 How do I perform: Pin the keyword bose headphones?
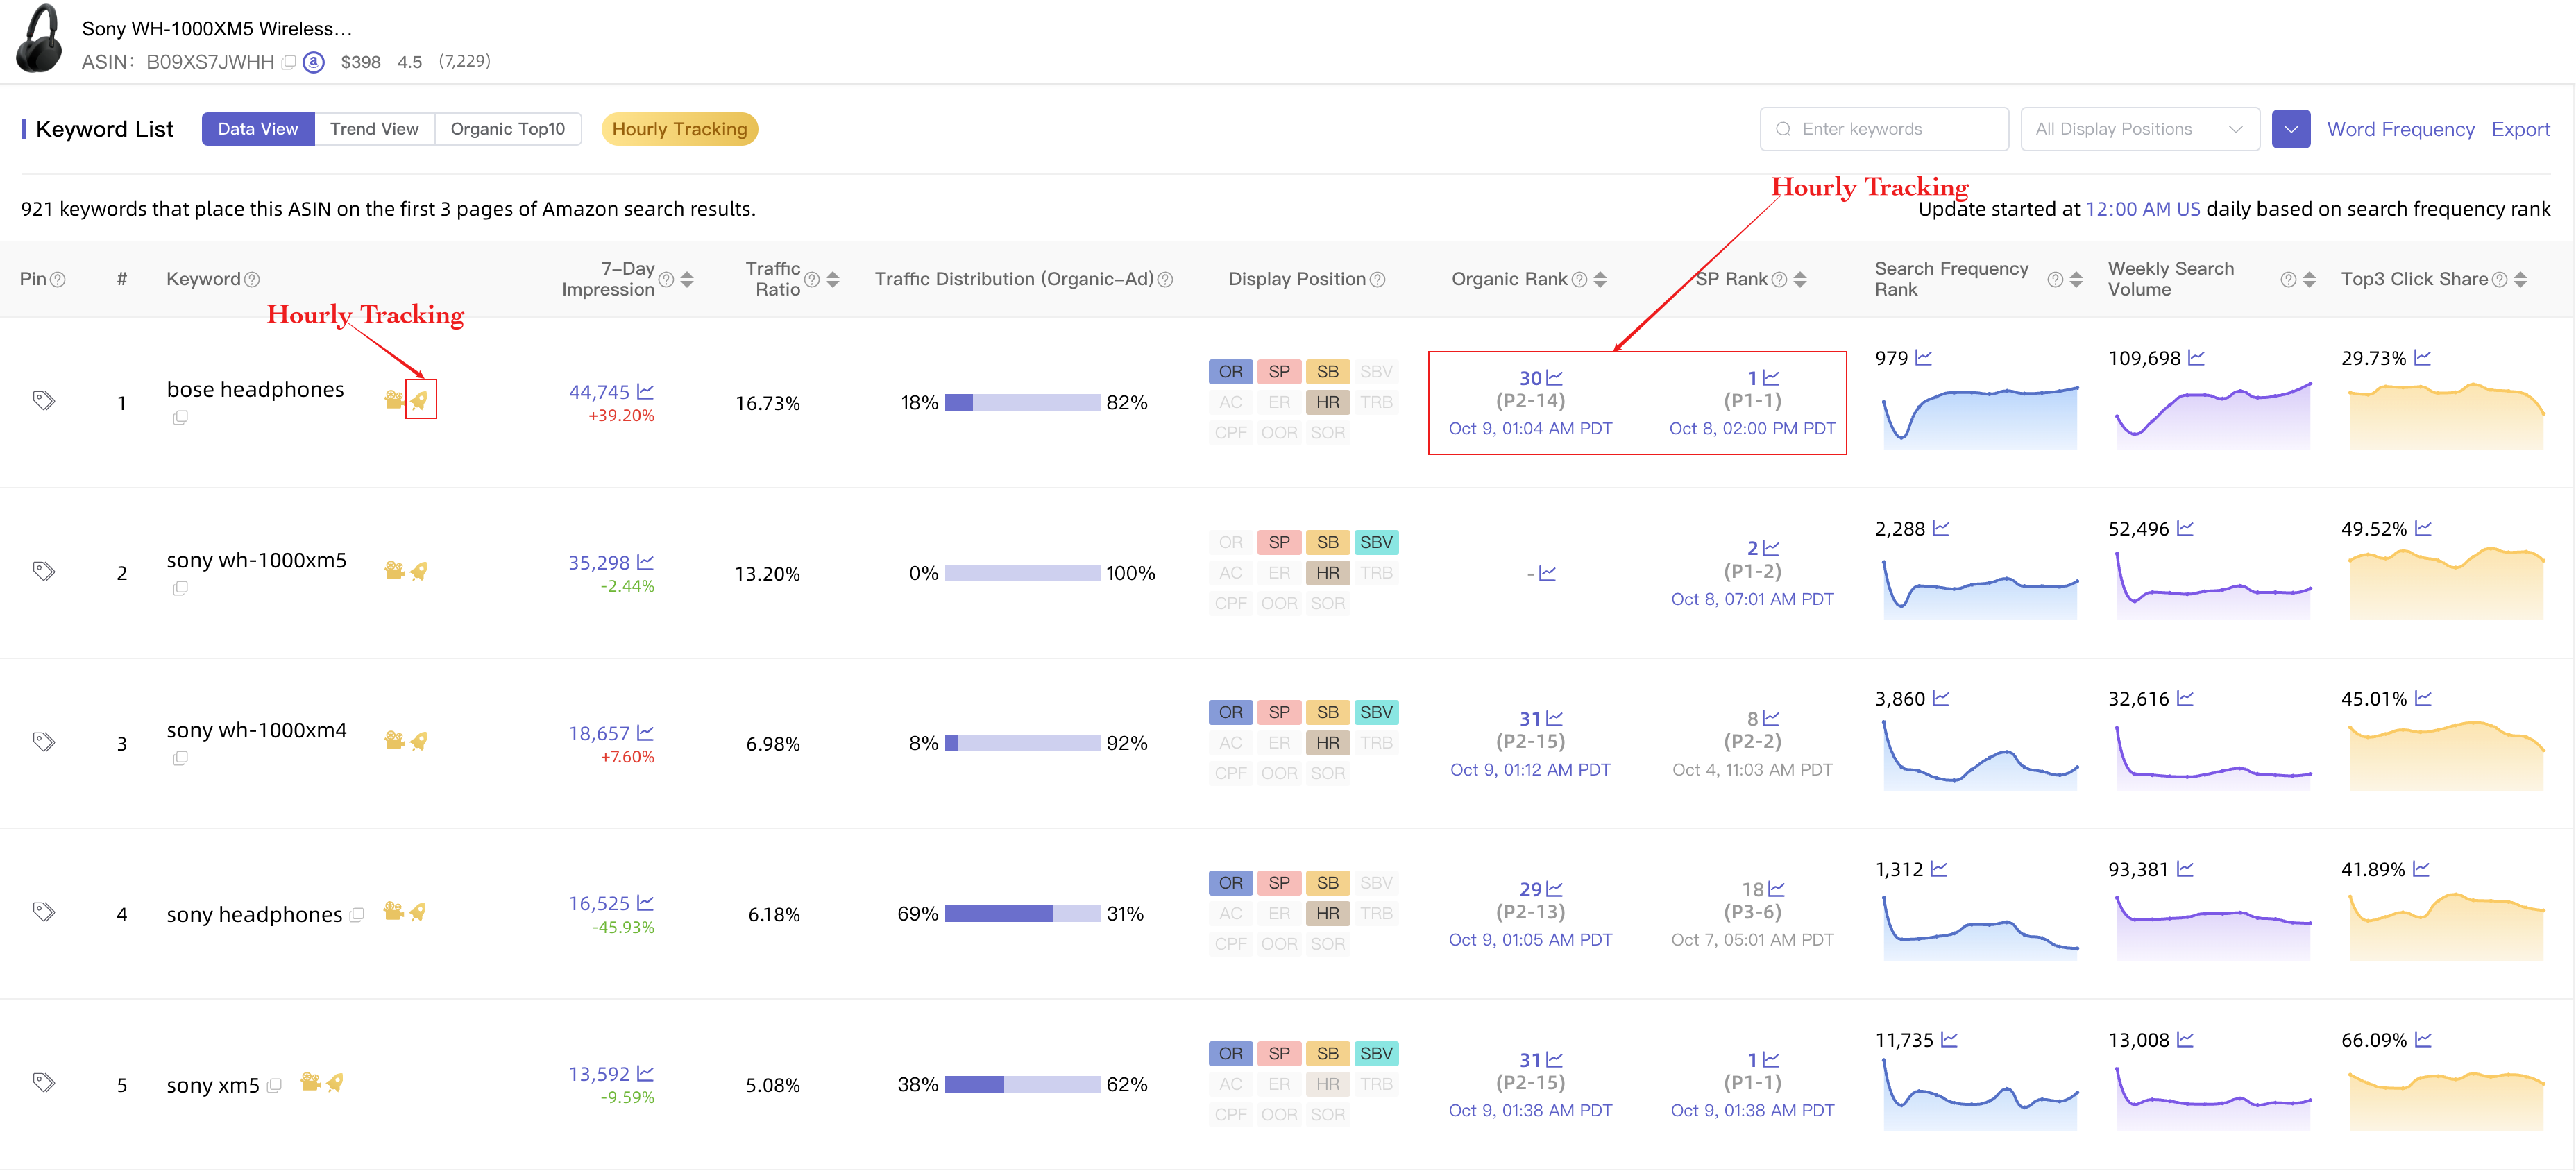click(x=42, y=401)
